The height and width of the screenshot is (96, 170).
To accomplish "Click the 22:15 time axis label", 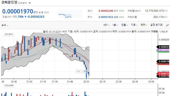I will [103, 82].
